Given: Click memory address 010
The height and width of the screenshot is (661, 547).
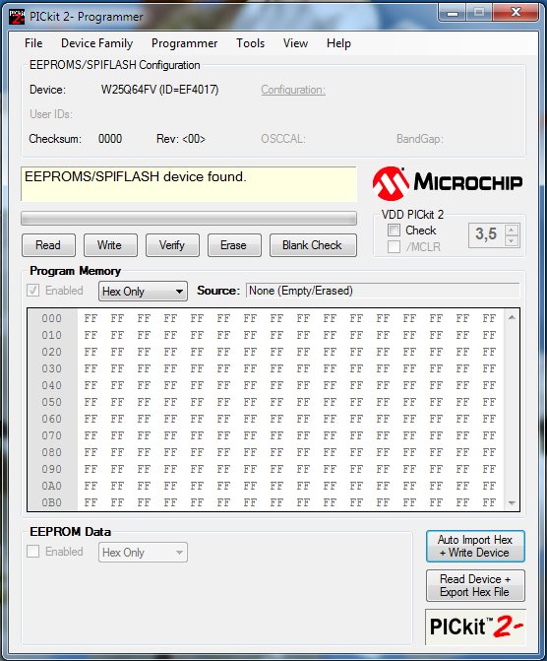Looking at the screenshot, I should [52, 336].
